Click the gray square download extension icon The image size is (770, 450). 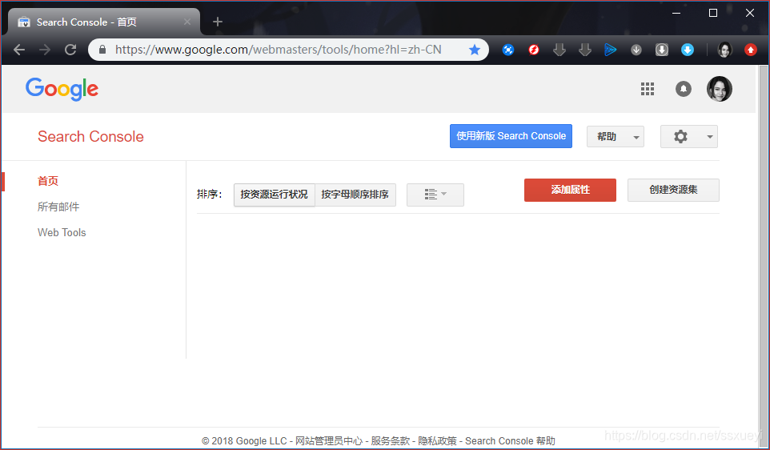[662, 50]
